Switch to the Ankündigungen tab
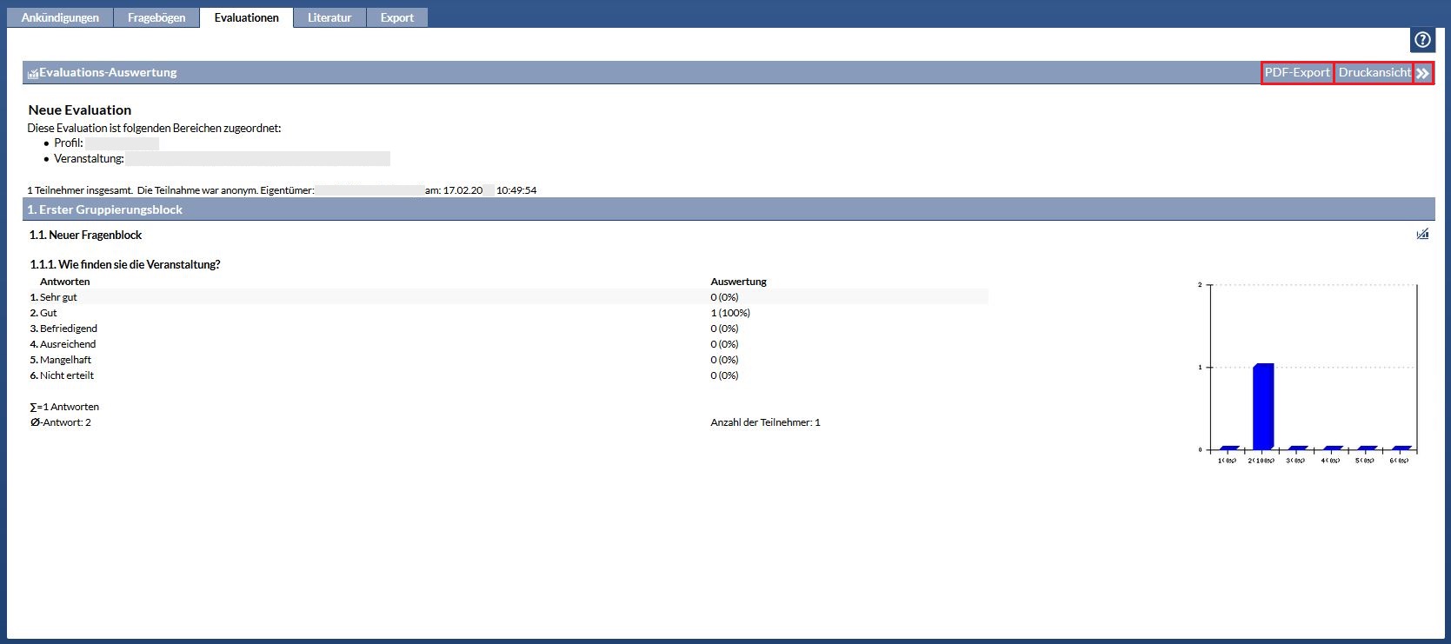The image size is (1451, 644). (60, 17)
